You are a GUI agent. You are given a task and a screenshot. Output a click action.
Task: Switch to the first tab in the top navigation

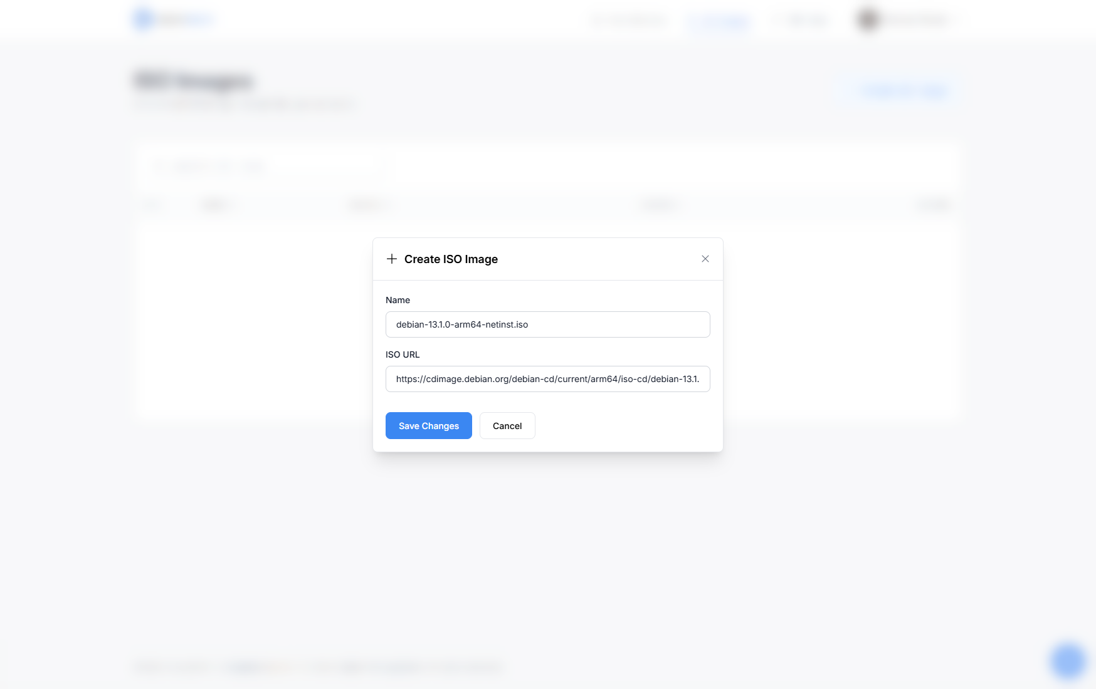pyautogui.click(x=630, y=19)
